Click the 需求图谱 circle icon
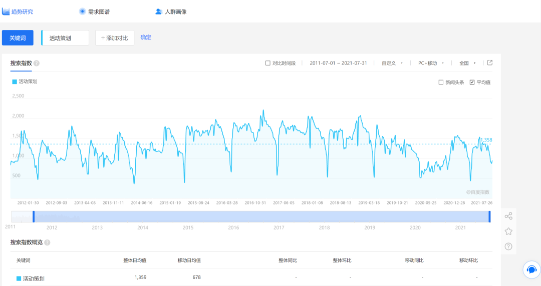 [x=82, y=11]
